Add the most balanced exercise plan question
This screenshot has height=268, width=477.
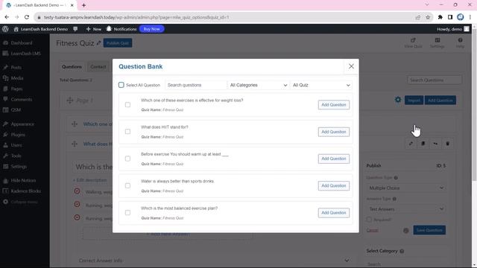point(334,213)
